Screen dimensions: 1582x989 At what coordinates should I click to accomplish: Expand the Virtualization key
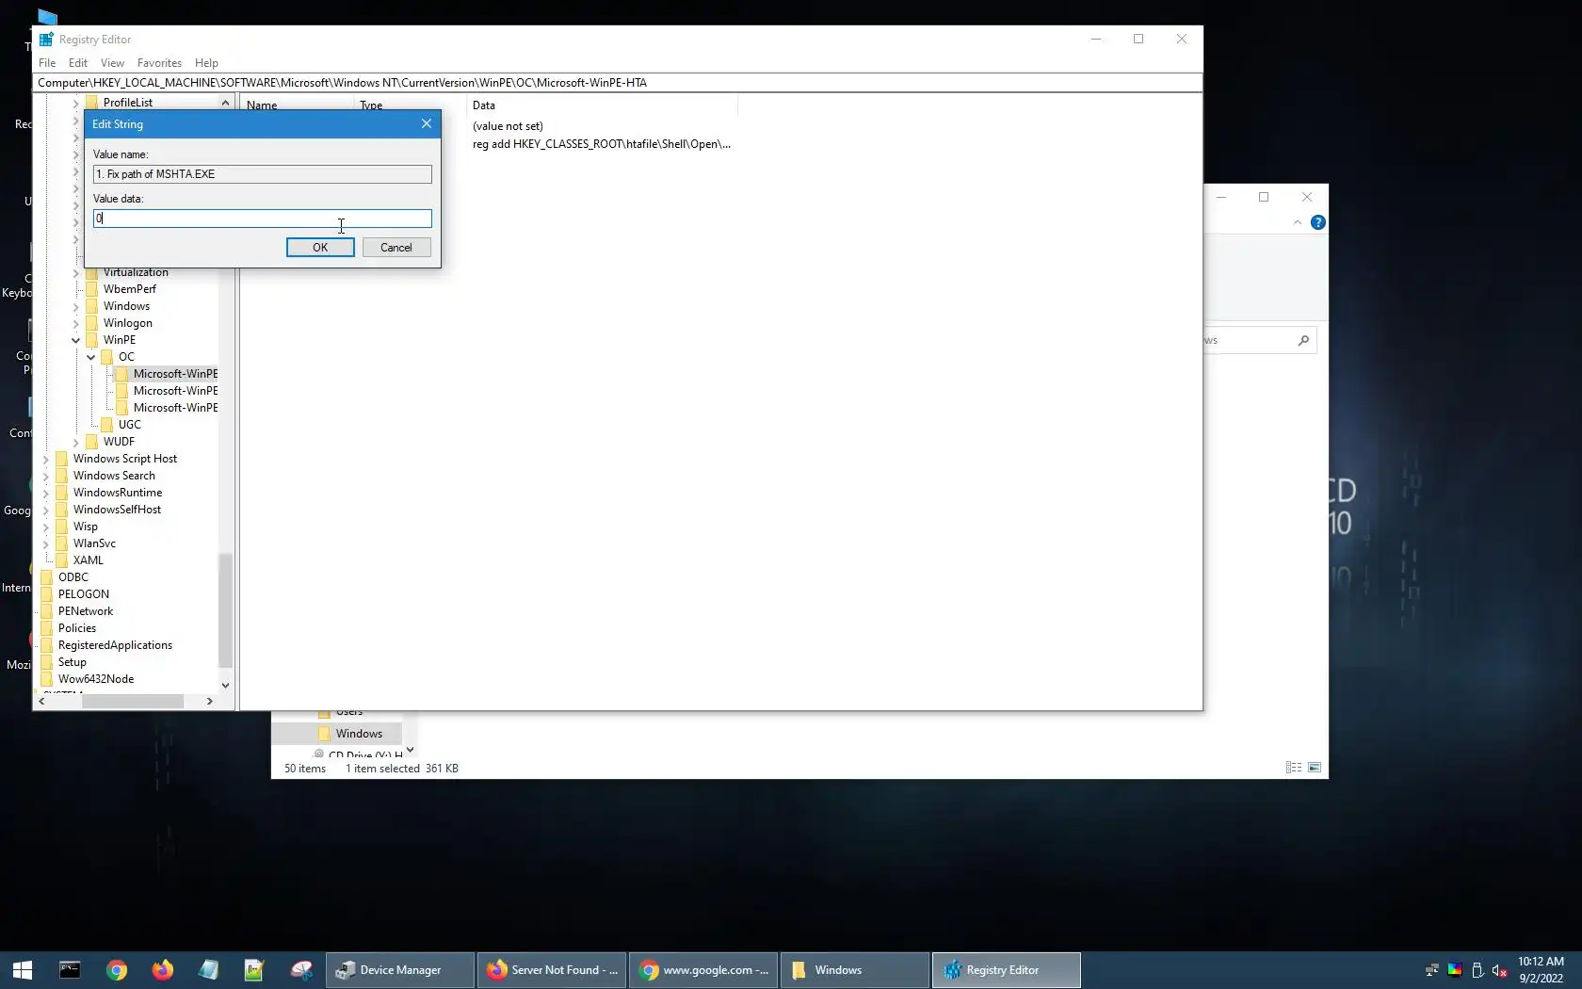[x=76, y=273]
